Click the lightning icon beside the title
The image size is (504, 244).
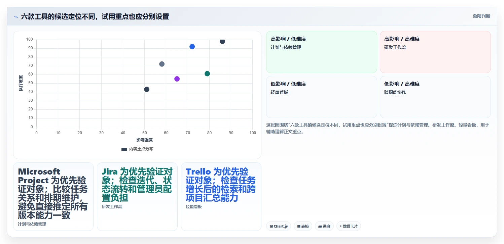(x=16, y=17)
